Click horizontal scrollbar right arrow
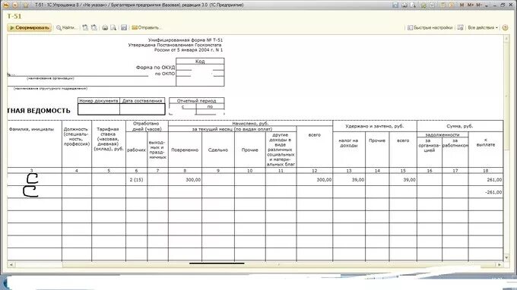This screenshot has width=517, height=290. (x=500, y=264)
